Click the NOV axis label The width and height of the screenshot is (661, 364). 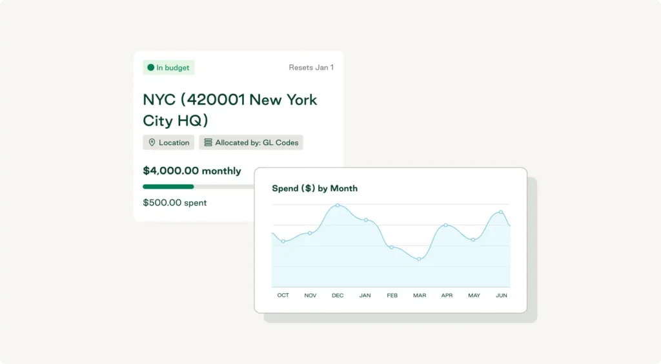point(310,296)
